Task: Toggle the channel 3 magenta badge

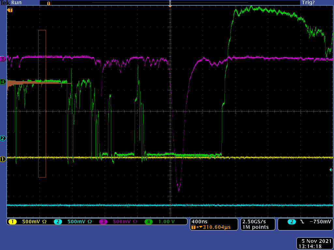Action: [103, 222]
